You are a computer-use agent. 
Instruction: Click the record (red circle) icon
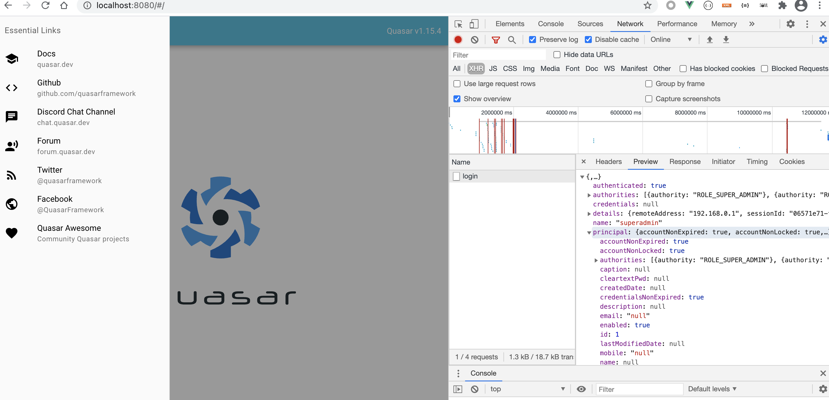click(458, 39)
